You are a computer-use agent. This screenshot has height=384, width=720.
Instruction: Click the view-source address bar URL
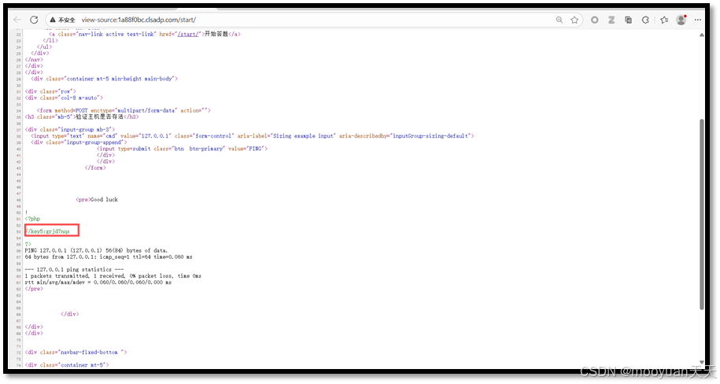pos(138,20)
